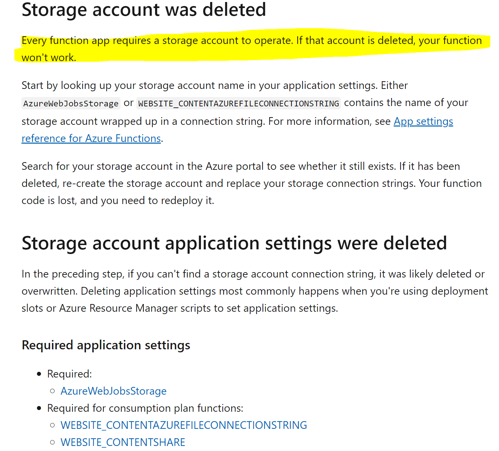Click the 'Required application settings' subheading
The image size is (499, 451).
click(106, 345)
